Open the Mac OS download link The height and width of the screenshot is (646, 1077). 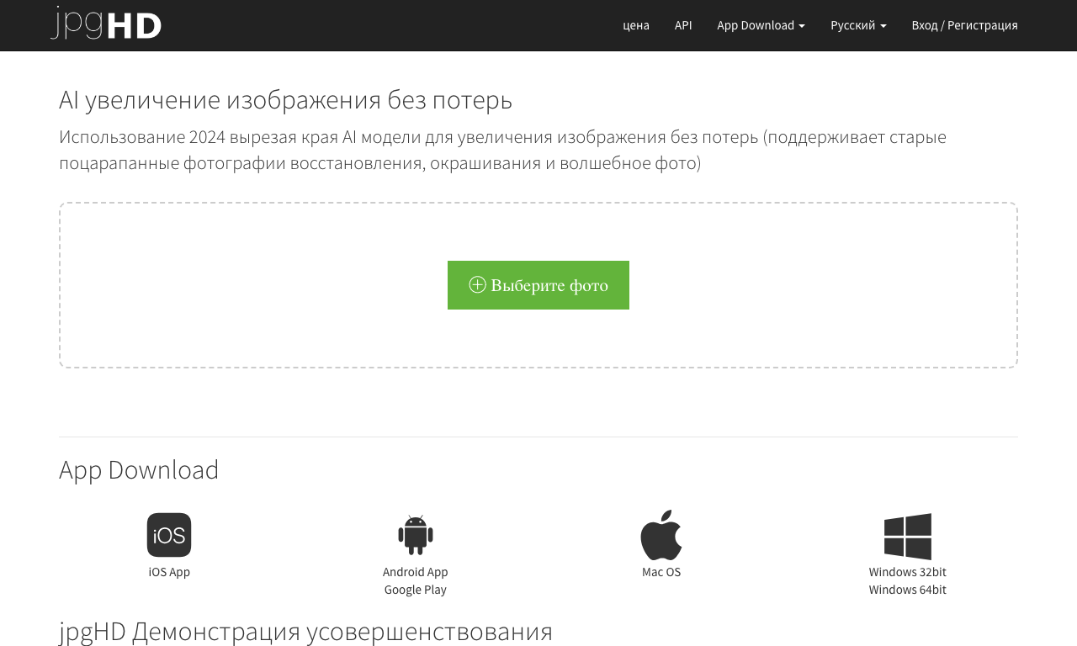[x=661, y=572]
